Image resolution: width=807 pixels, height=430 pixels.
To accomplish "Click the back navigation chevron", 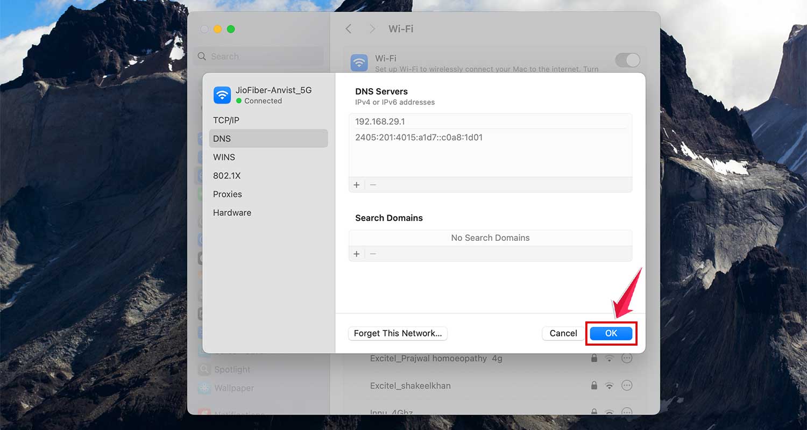I will [348, 28].
